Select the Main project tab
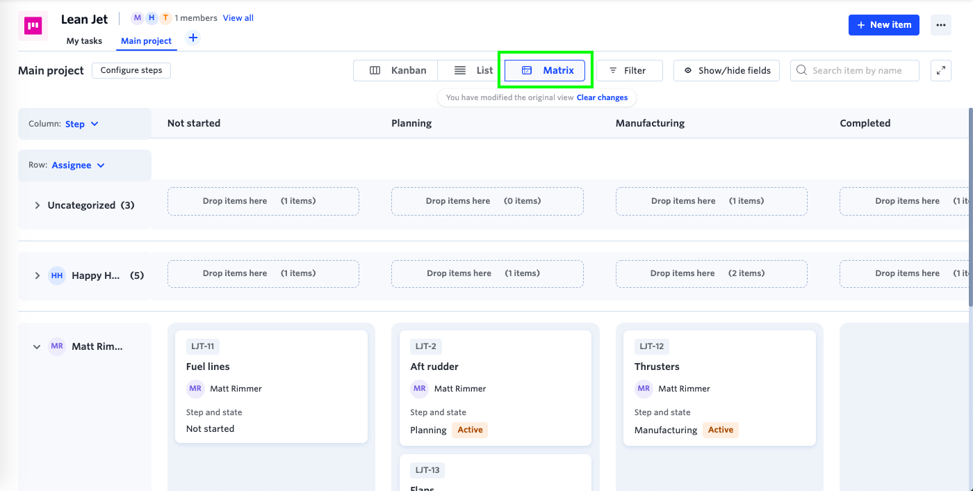Screen dimensions: 973x491 coord(146,41)
